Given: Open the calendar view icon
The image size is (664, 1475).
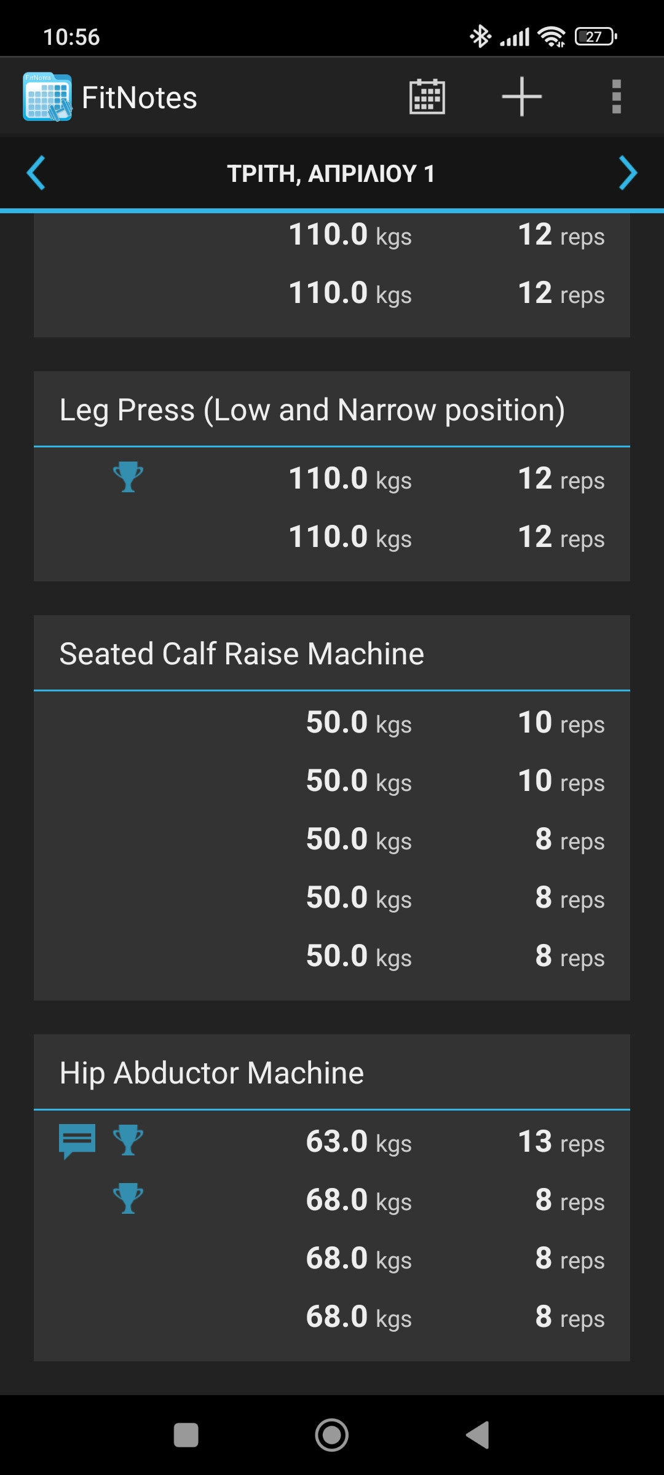Looking at the screenshot, I should pyautogui.click(x=427, y=96).
